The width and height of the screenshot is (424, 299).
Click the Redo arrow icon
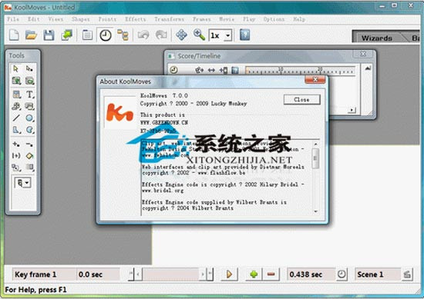(x=161, y=35)
